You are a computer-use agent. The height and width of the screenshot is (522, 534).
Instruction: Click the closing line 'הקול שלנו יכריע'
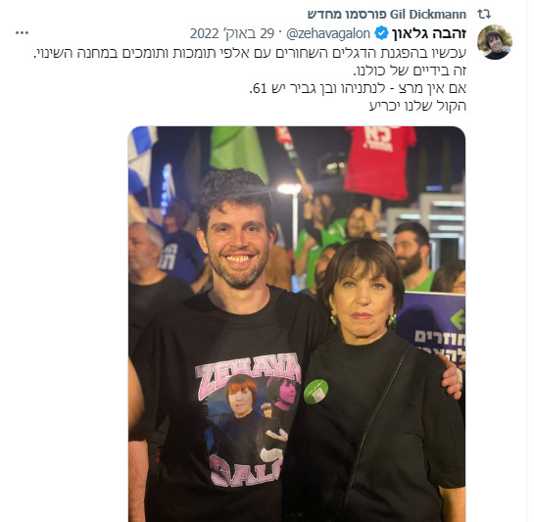(417, 106)
